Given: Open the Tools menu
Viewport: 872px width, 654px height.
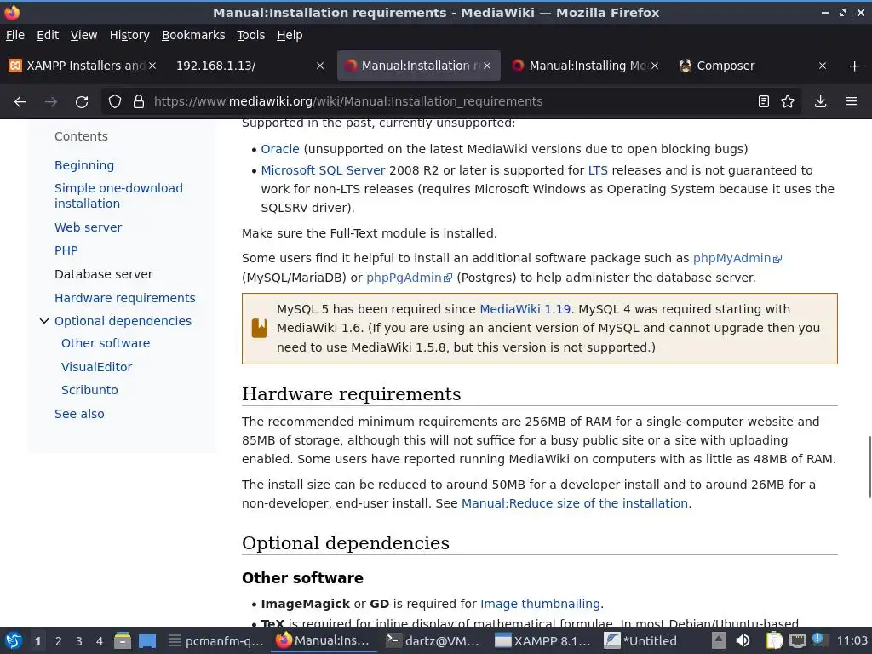Looking at the screenshot, I should coord(251,35).
